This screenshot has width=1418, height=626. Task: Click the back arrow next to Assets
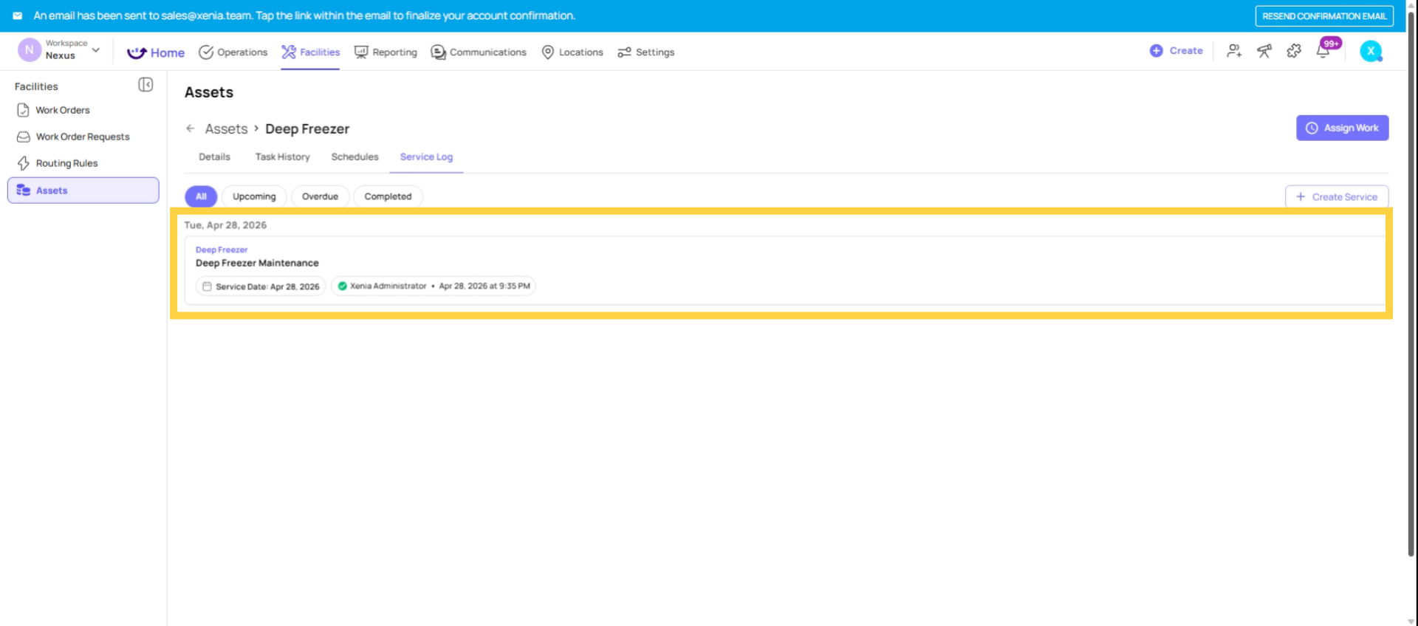[191, 128]
